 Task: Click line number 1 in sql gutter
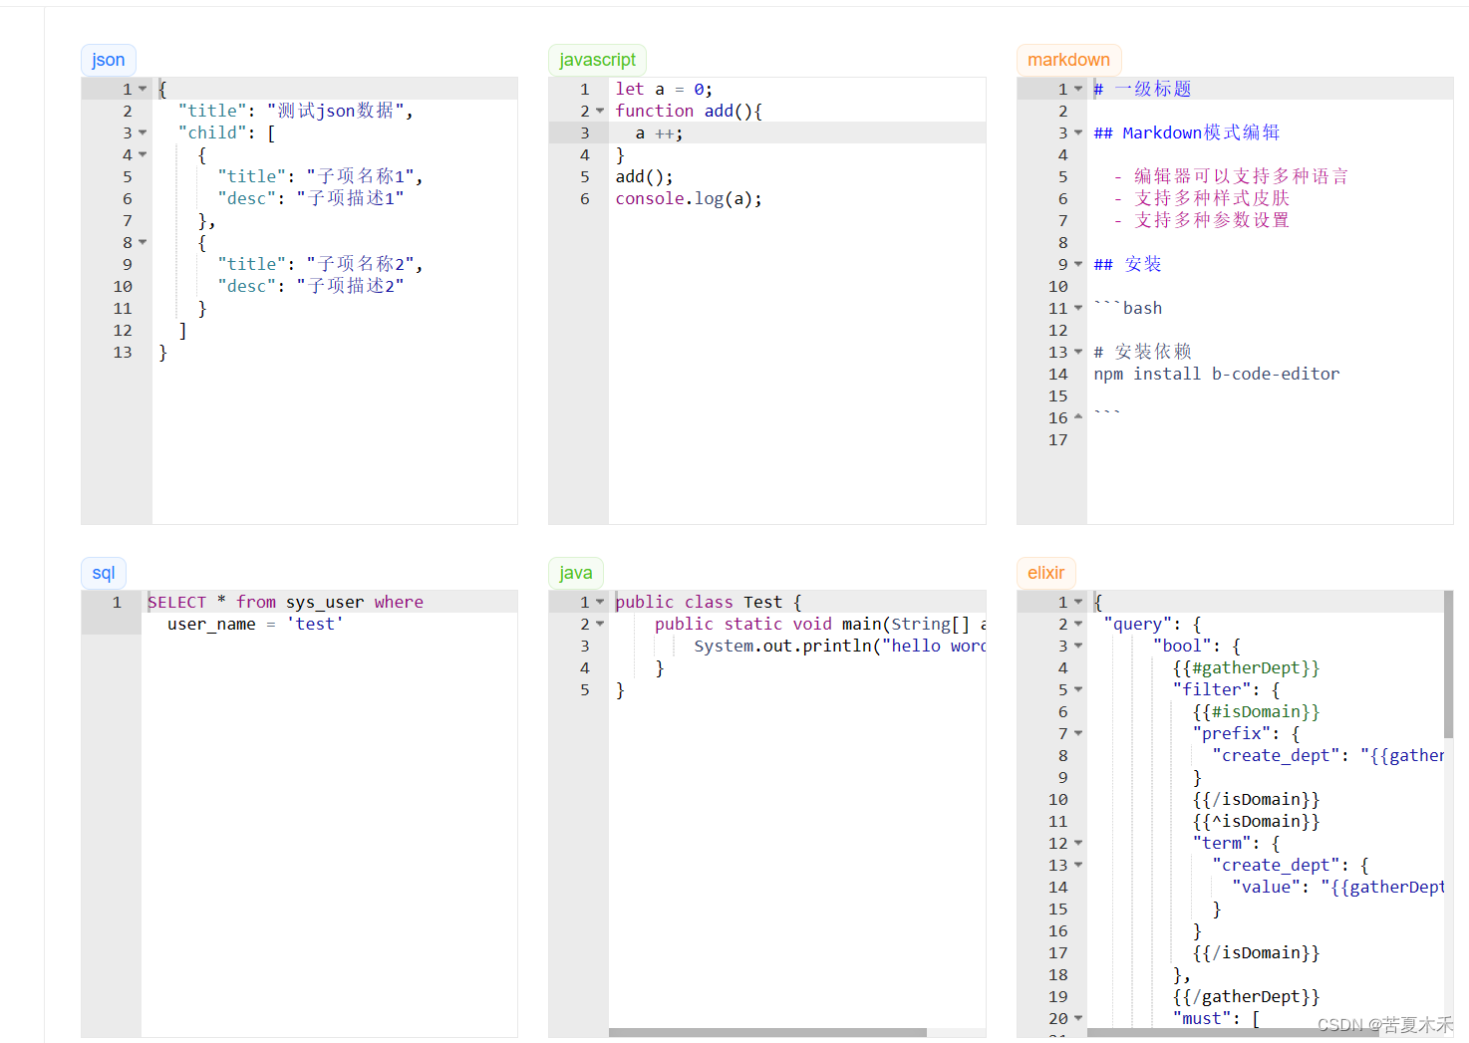[x=117, y=602]
